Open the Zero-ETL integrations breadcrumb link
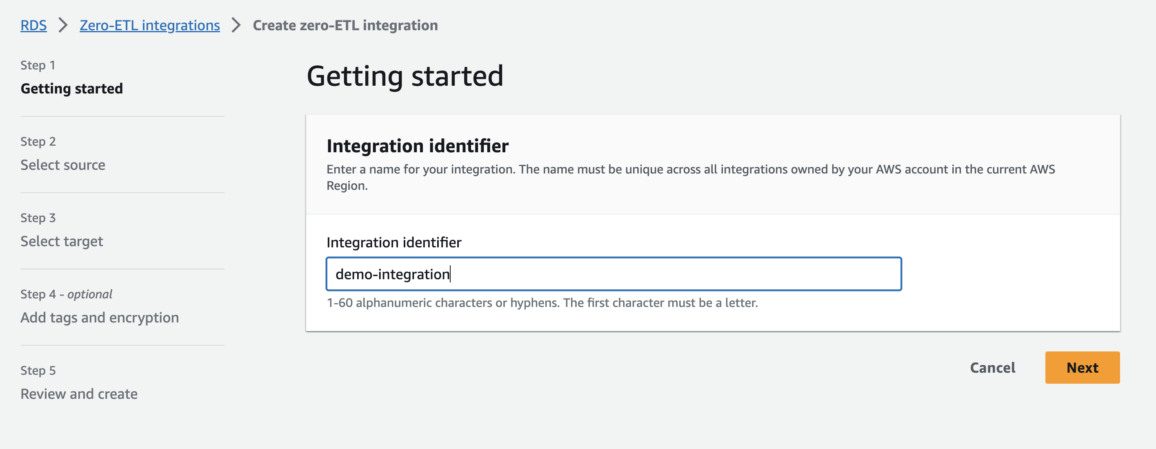Viewport: 1156px width, 449px height. 149,25
